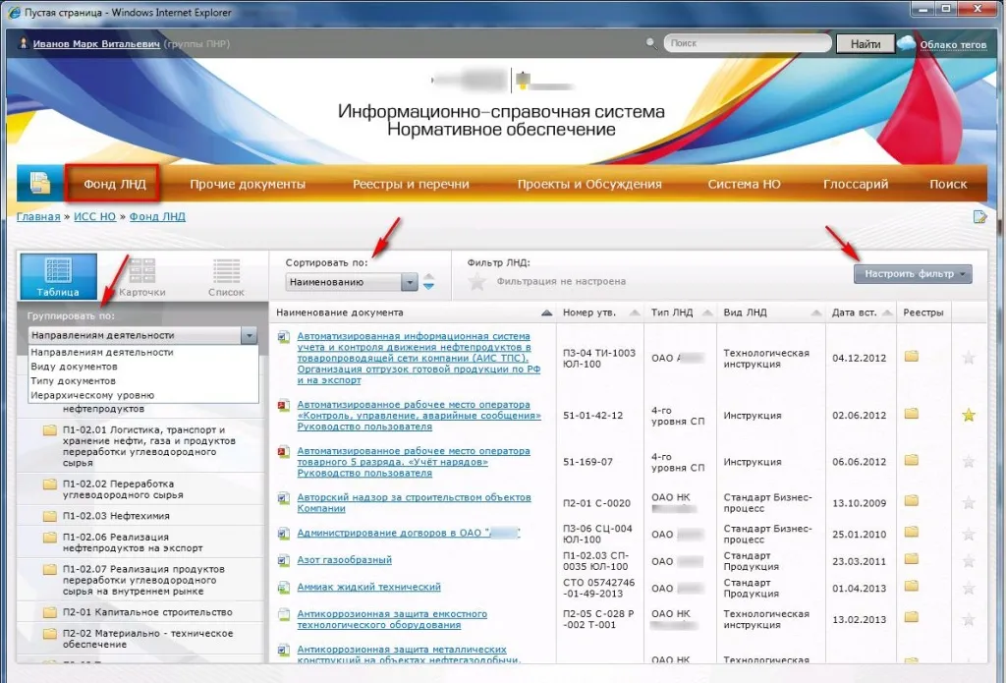1006x683 pixels.
Task: Select Виду документов in grouping list
Action: pyautogui.click(x=74, y=367)
